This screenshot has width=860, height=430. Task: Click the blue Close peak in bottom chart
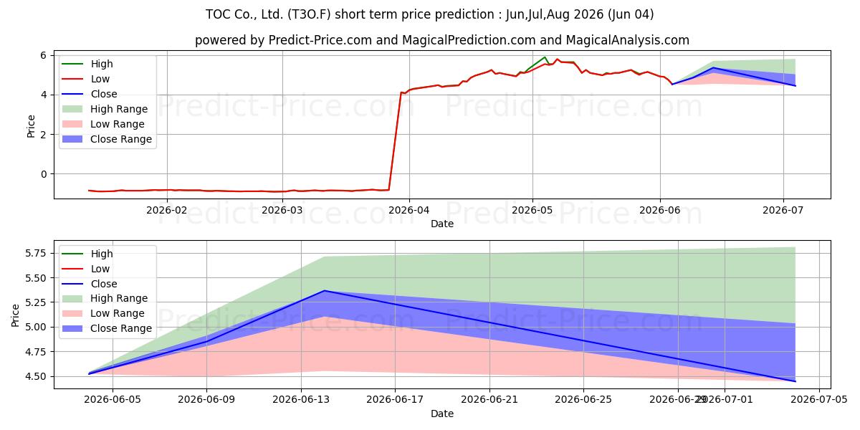325,290
